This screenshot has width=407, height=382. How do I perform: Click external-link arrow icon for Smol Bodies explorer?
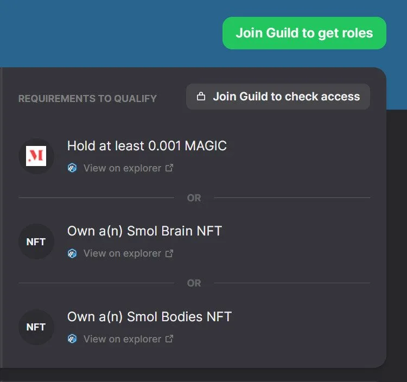click(x=169, y=339)
